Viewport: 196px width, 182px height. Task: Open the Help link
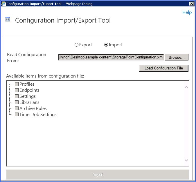(x=187, y=12)
